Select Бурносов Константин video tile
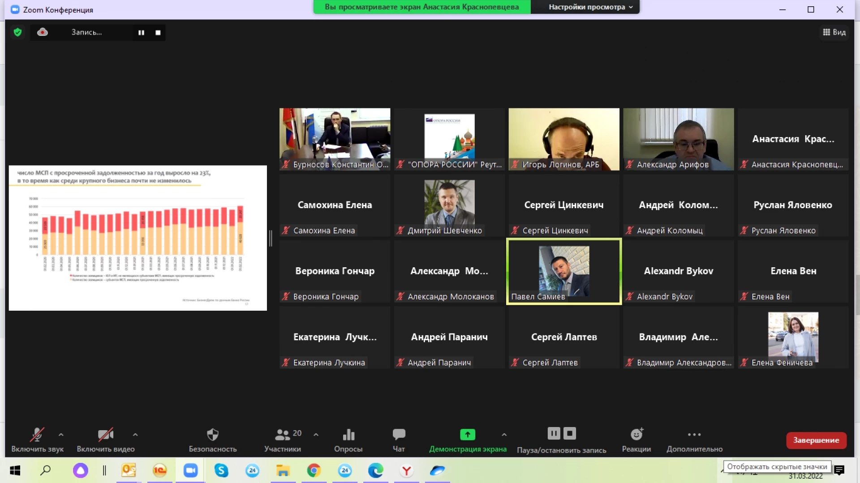 point(335,139)
